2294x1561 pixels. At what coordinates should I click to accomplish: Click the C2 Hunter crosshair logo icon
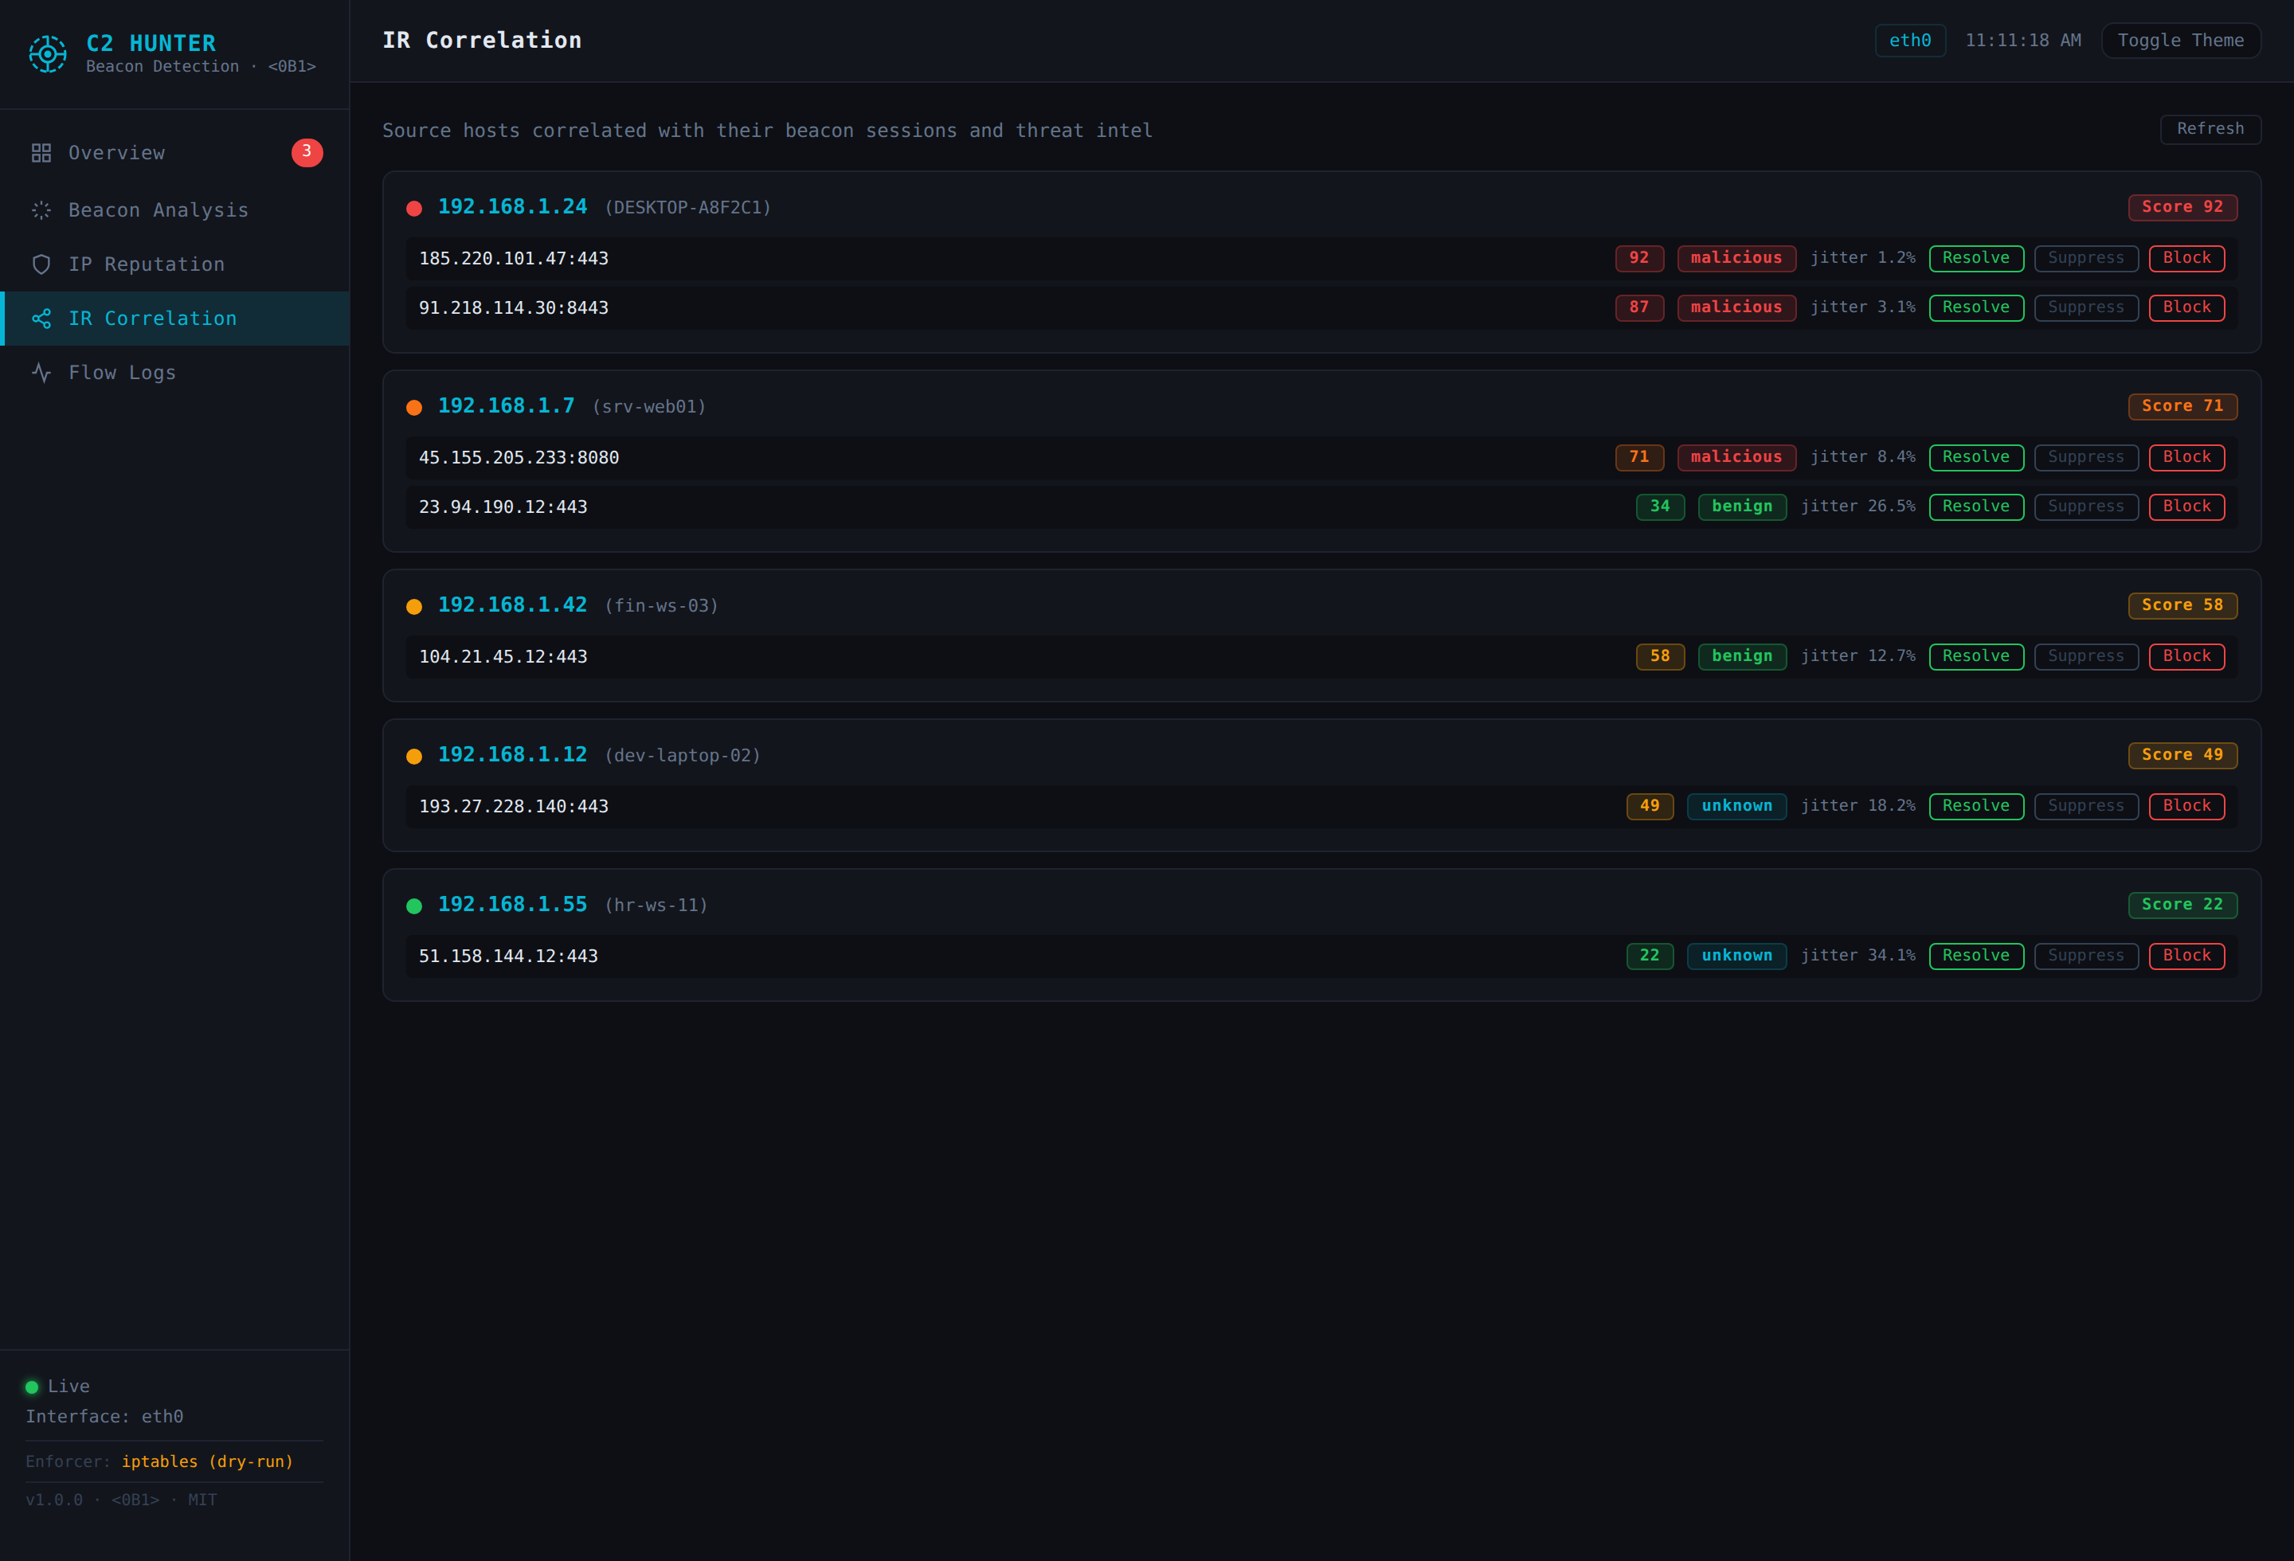pos(47,53)
